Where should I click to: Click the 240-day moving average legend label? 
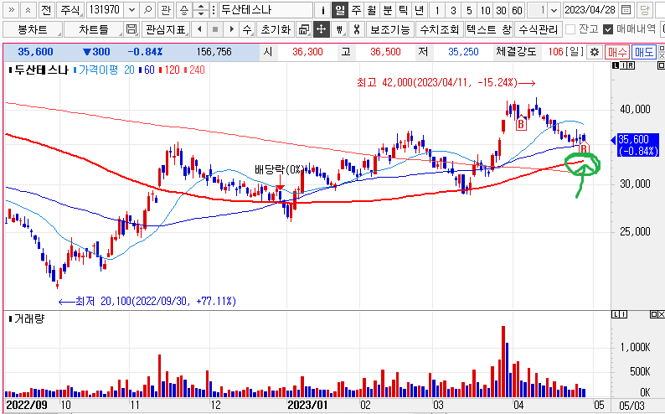click(x=197, y=70)
